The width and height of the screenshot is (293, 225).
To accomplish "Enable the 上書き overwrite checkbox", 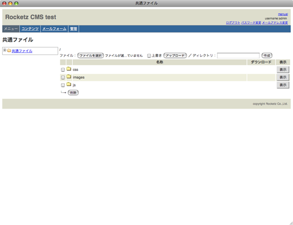I will (149, 56).
